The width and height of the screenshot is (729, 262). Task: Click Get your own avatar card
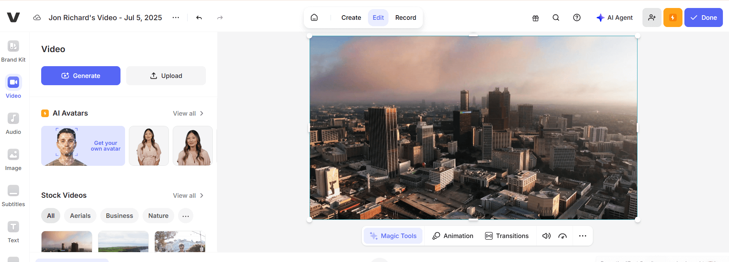click(83, 146)
